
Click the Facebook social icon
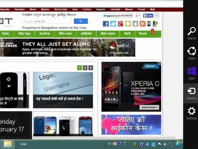point(106,24)
